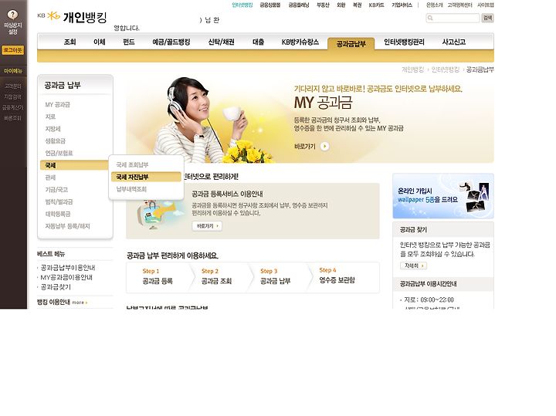Click the magnifier icon in search box
The height and width of the screenshot is (416, 556).
pyautogui.click(x=430, y=18)
